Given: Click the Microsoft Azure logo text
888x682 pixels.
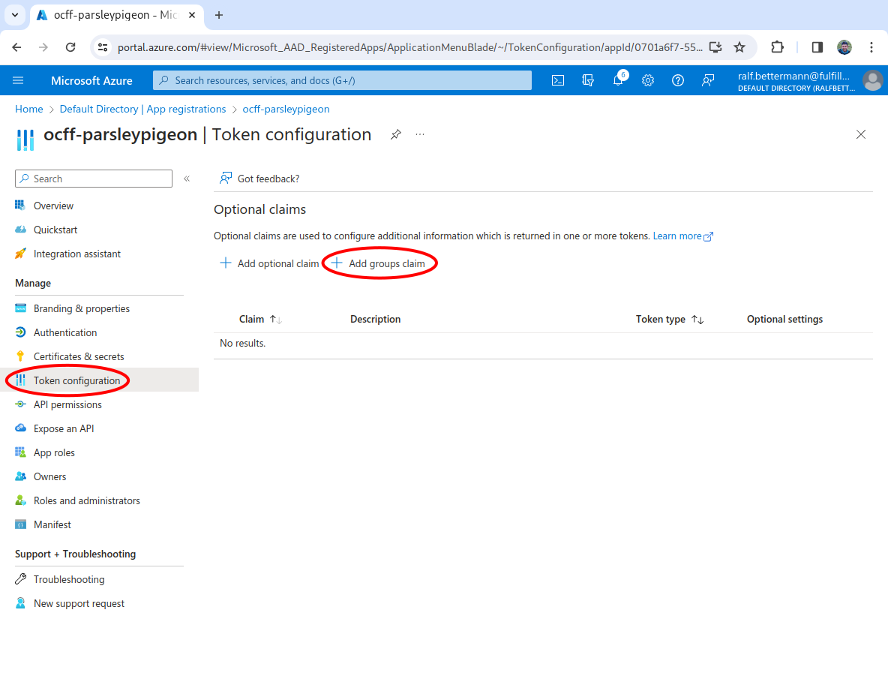Looking at the screenshot, I should coord(91,80).
